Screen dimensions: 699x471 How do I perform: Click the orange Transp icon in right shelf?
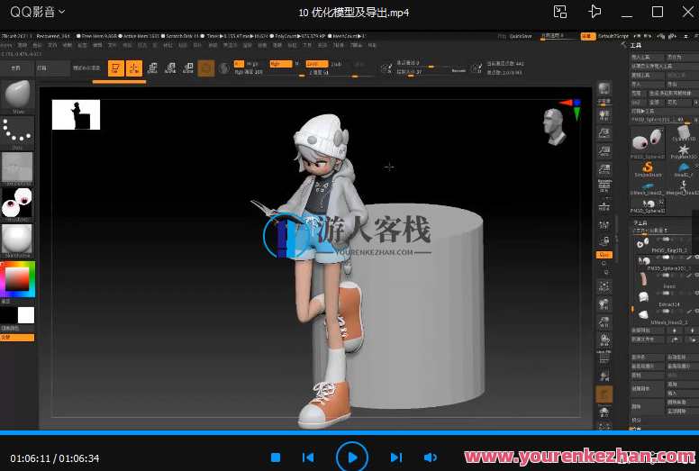[x=604, y=394]
